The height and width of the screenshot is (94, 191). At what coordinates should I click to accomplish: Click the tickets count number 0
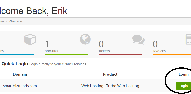(101, 44)
